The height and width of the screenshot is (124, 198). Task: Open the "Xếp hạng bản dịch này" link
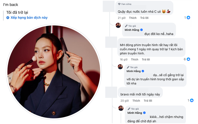click(29, 18)
